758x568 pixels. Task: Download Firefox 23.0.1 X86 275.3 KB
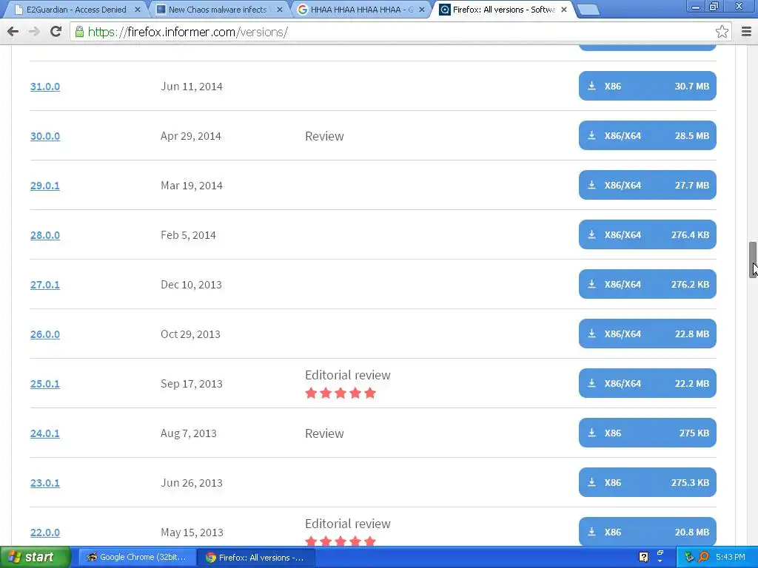tap(647, 482)
